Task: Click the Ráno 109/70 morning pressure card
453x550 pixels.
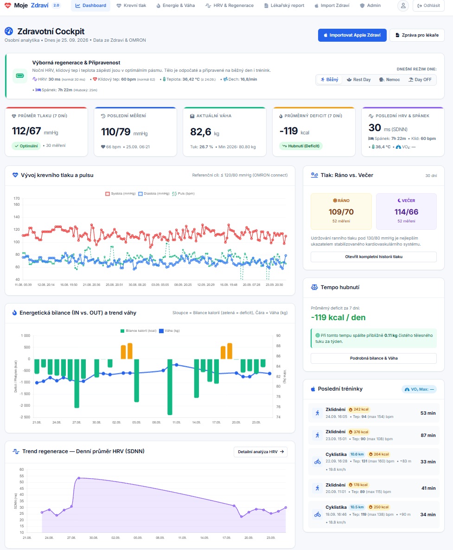Action: 341,211
